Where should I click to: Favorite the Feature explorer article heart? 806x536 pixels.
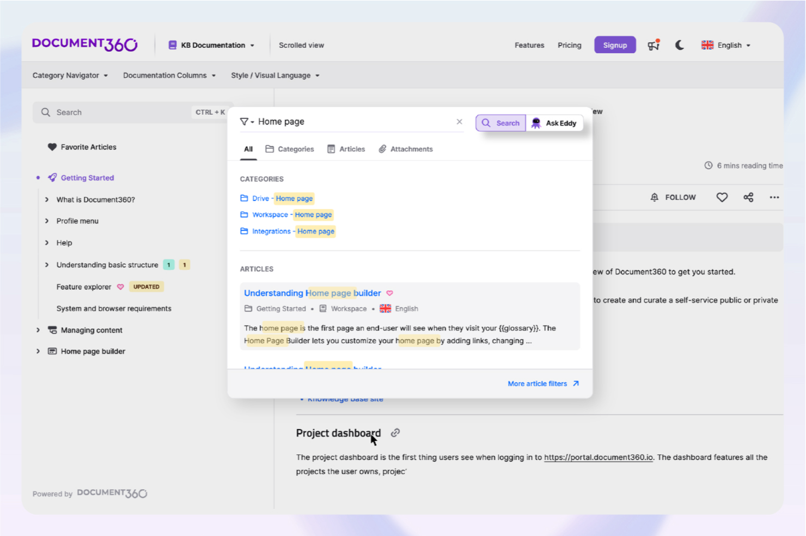120,286
